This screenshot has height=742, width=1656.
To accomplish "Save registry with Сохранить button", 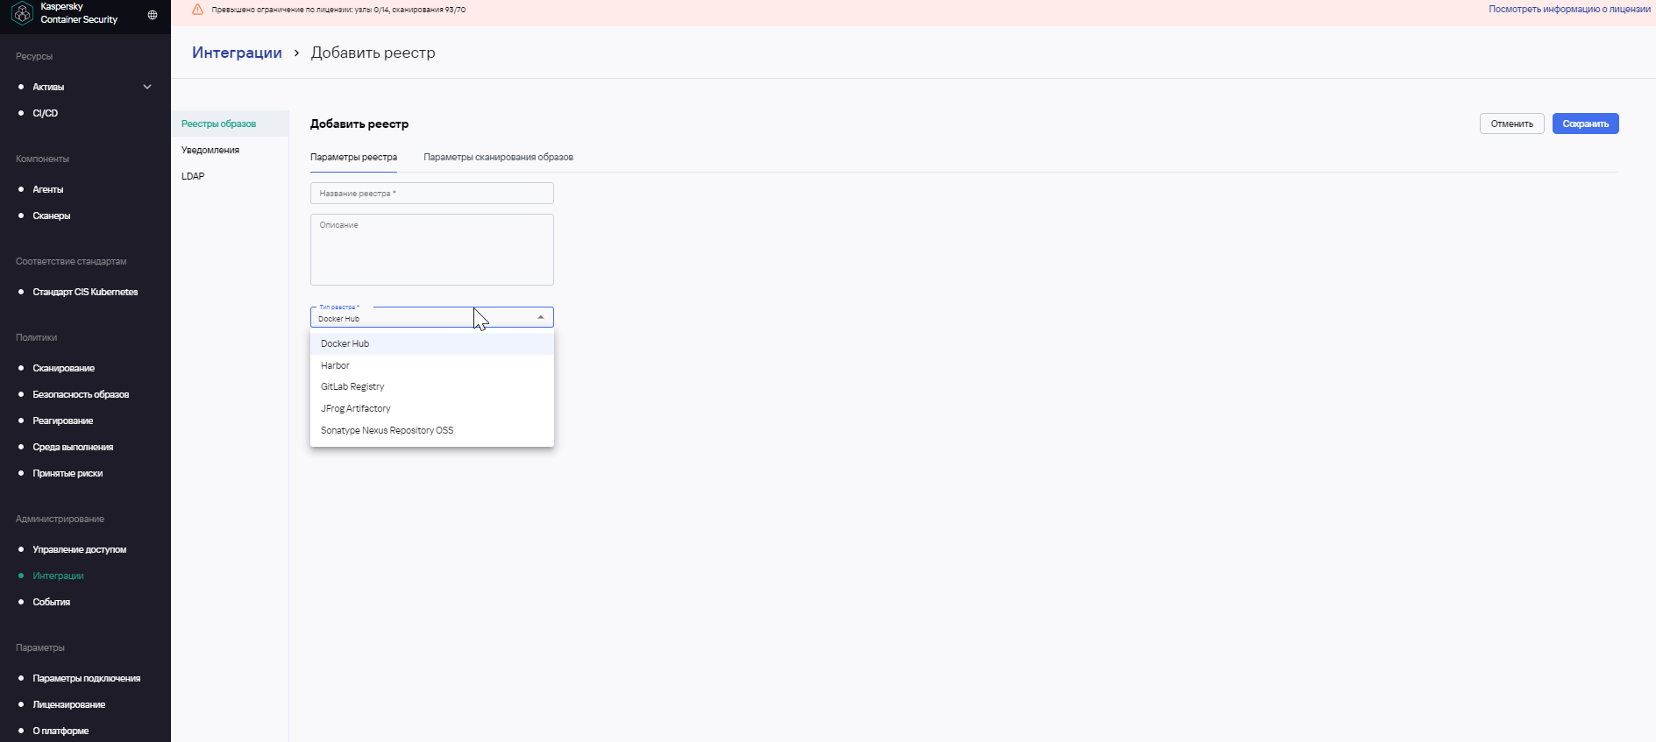I will click(x=1586, y=124).
